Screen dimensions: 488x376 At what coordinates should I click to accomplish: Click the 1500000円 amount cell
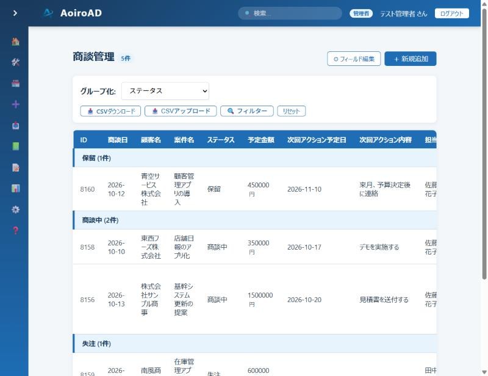(x=260, y=300)
